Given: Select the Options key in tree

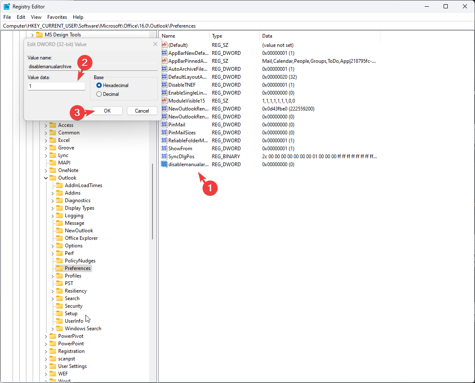Looking at the screenshot, I should (x=74, y=246).
